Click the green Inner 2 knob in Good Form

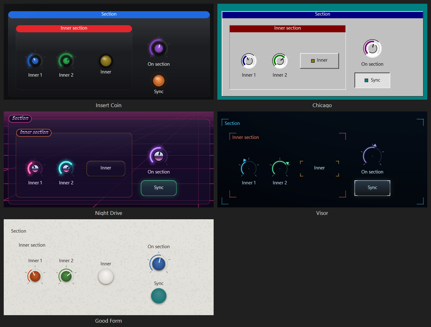coord(66,276)
